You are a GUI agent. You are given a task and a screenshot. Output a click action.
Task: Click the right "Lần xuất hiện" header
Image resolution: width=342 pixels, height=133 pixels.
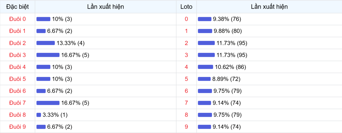pyautogui.click(x=269, y=7)
